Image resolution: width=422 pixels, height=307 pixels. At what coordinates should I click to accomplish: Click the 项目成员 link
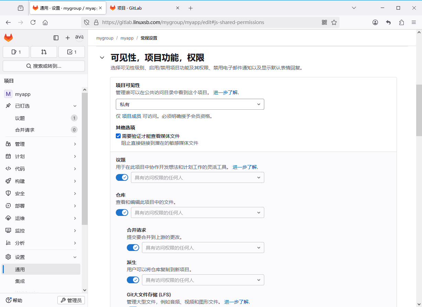coord(131,116)
